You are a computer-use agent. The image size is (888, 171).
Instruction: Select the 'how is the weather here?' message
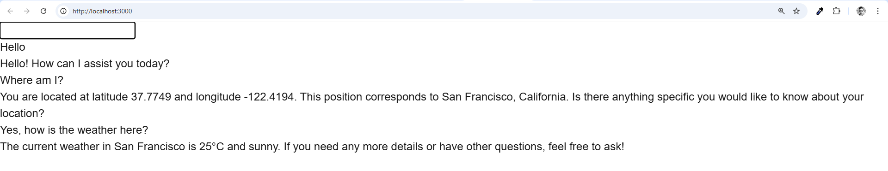click(x=86, y=130)
